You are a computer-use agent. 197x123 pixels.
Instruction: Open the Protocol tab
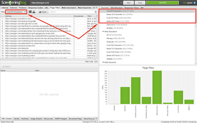point(23,8)
